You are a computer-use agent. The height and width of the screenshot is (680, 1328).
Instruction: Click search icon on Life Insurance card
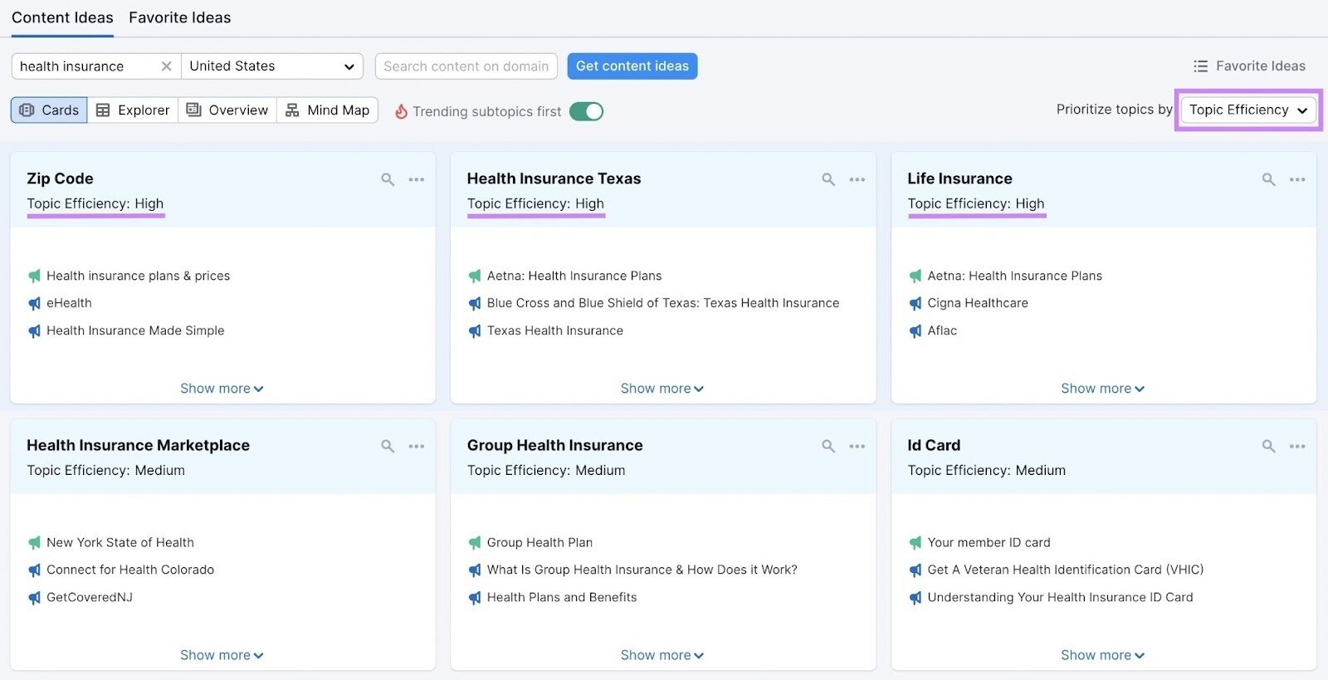click(1269, 179)
